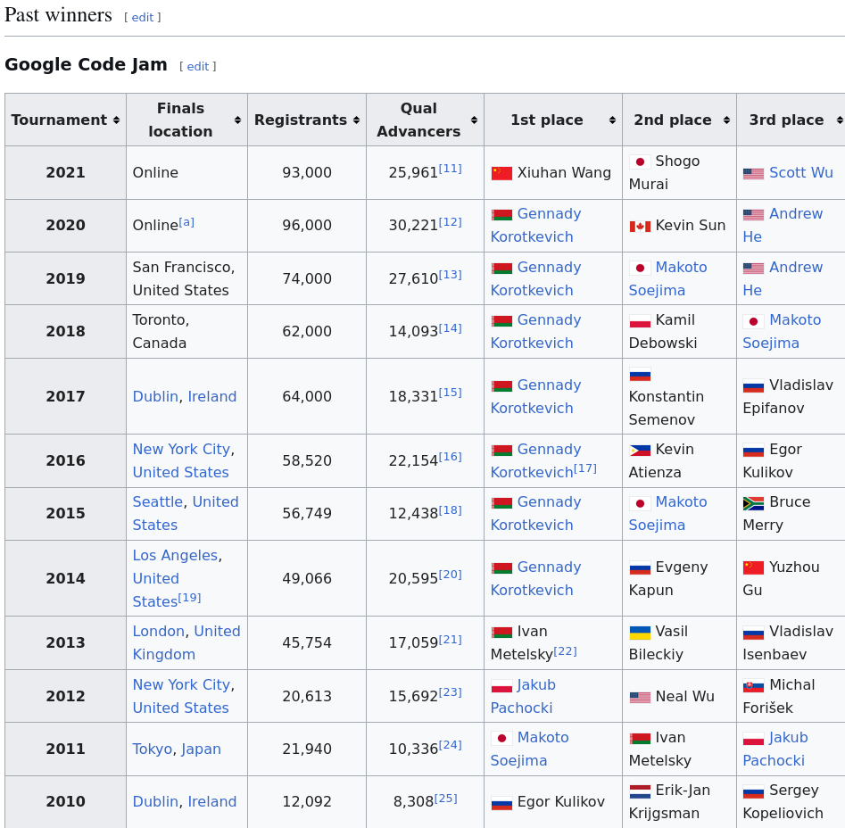Click the US flag beside Neal Wu
The height and width of the screenshot is (828, 845).
point(640,697)
